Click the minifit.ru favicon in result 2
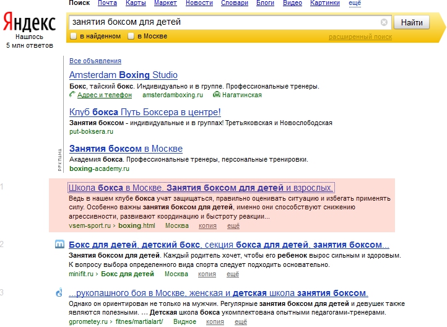The height and width of the screenshot is (327, 447). point(59,244)
